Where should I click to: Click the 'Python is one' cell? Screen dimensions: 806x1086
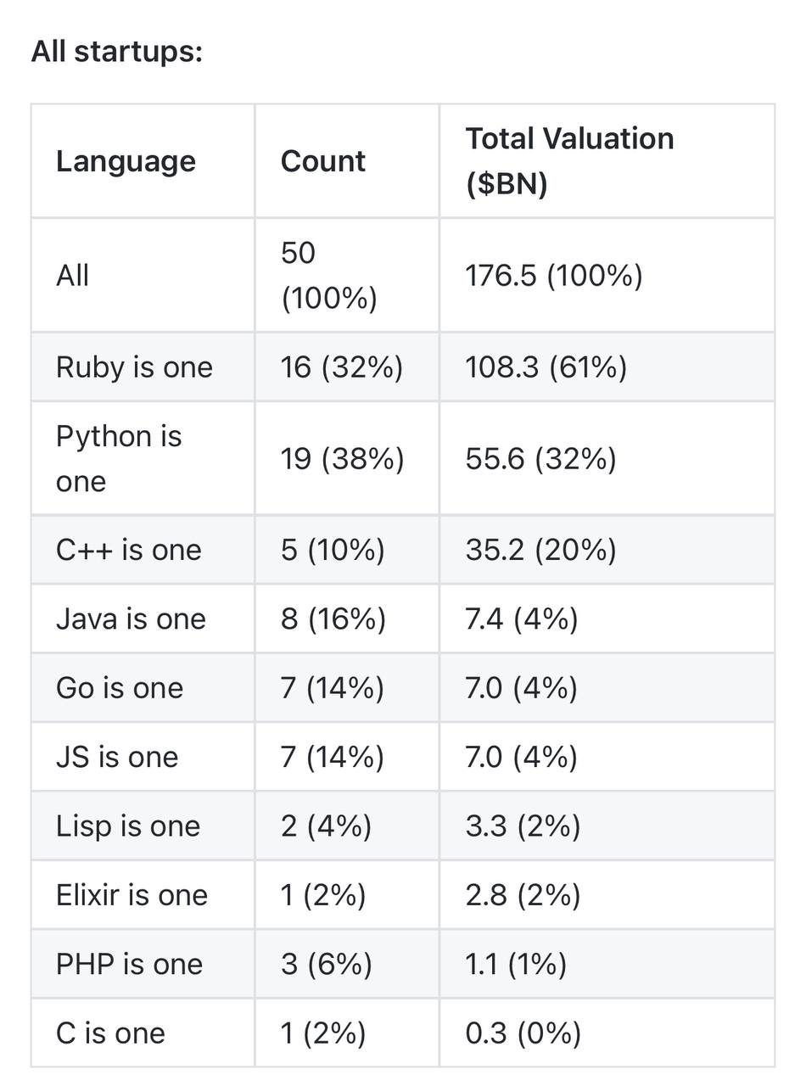pos(119,458)
